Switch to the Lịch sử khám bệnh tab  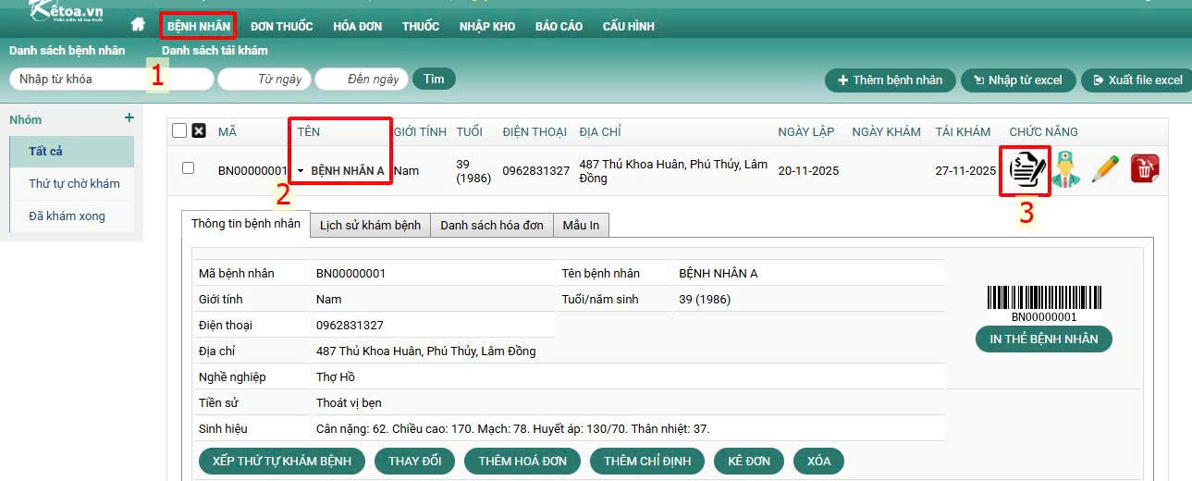(x=370, y=225)
